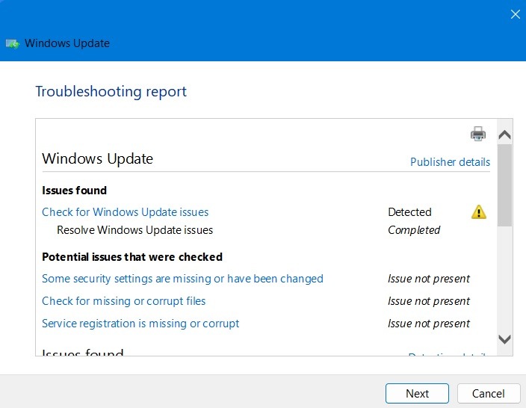Open Check for Windows Update issues link
Image resolution: width=526 pixels, height=408 pixels.
[x=125, y=212]
